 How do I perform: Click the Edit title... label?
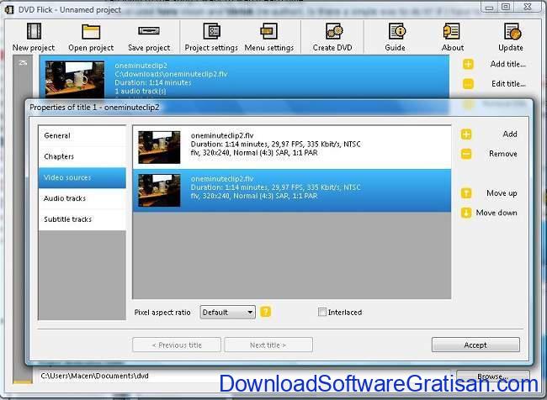[508, 84]
